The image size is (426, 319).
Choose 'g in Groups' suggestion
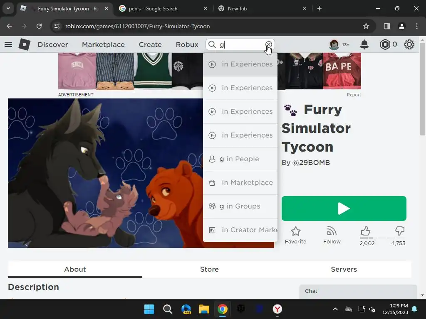coord(240,206)
